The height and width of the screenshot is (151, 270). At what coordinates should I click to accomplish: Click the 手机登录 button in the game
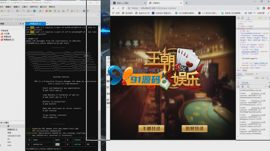click(x=151, y=128)
